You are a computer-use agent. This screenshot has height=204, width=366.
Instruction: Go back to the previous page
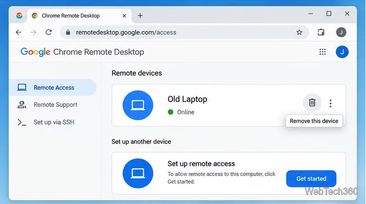pyautogui.click(x=18, y=32)
